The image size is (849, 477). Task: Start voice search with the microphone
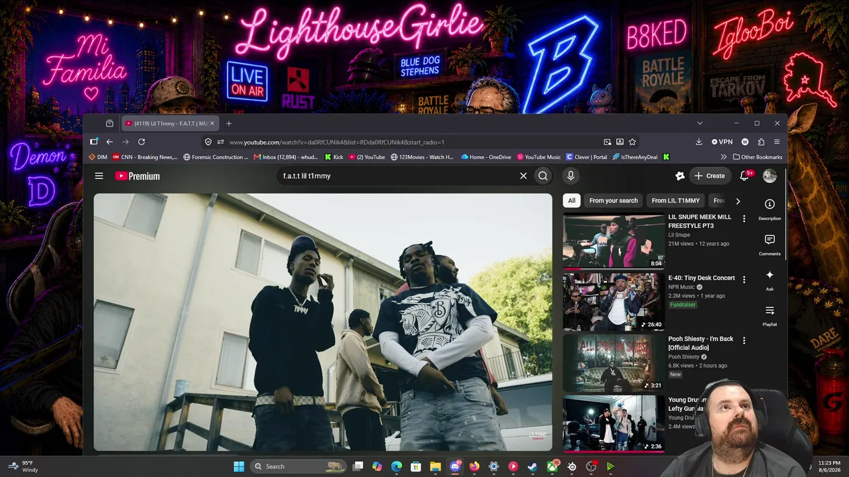tap(570, 176)
